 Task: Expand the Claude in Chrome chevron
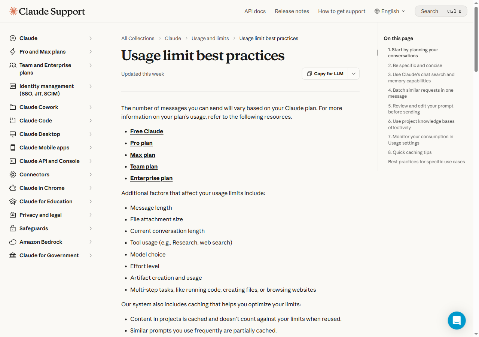(x=91, y=188)
